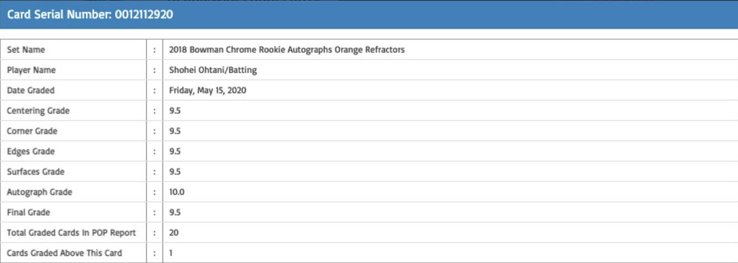The width and height of the screenshot is (738, 263).
Task: Select the Date Graded label
Action: [31, 91]
